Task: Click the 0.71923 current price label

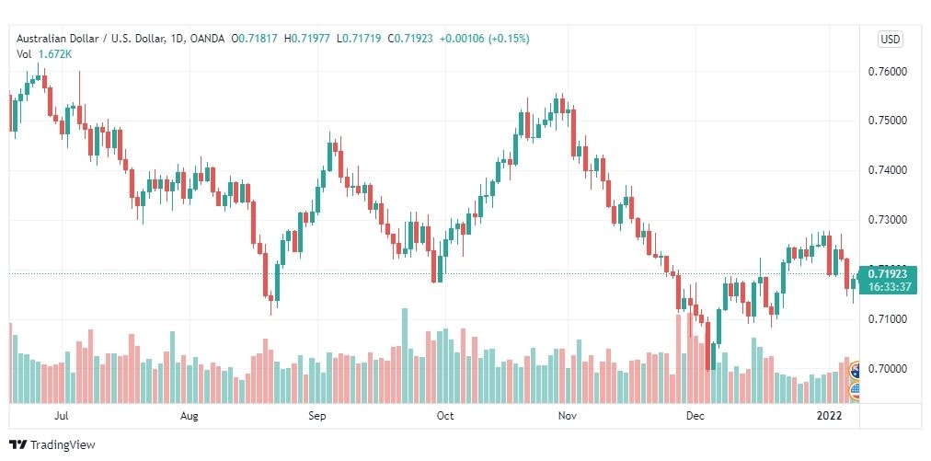Action: [x=887, y=274]
